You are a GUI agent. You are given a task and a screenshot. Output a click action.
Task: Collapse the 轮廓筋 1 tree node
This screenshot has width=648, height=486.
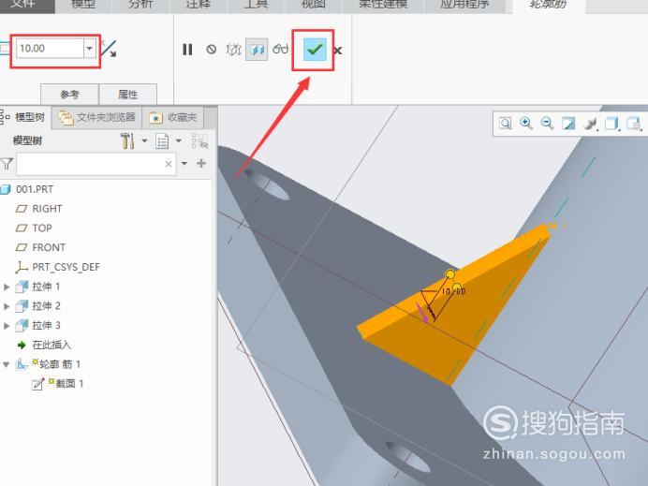[x=7, y=364]
